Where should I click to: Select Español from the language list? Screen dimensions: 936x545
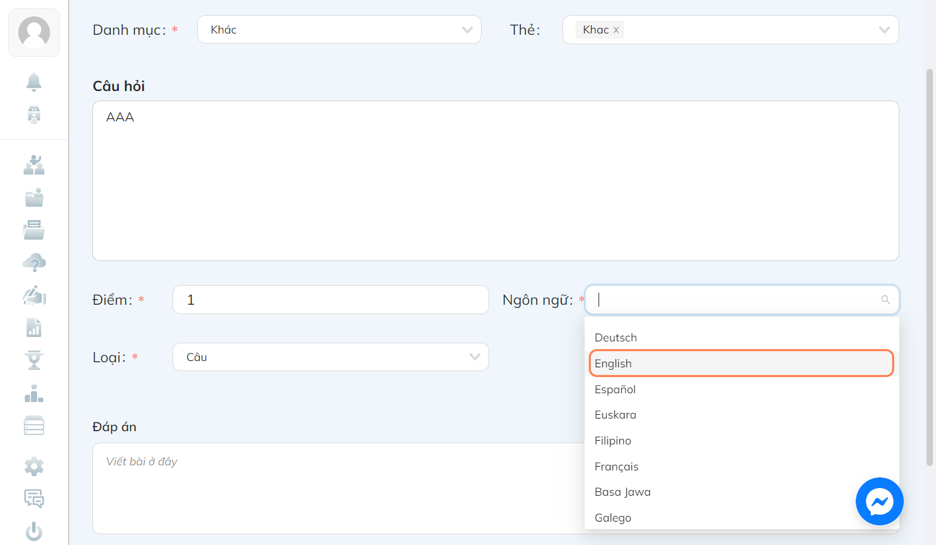click(742, 389)
